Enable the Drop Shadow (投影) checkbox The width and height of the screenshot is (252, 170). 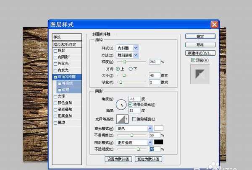tap(55, 51)
